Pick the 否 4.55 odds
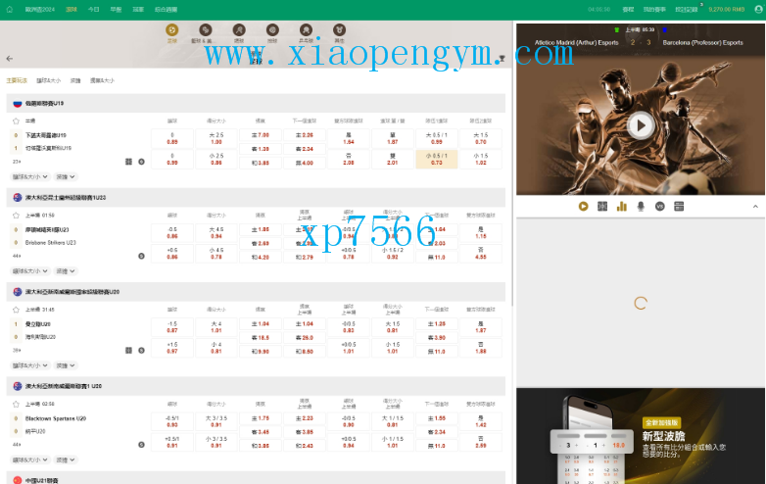Viewport: 766px width, 484px height. click(481, 254)
